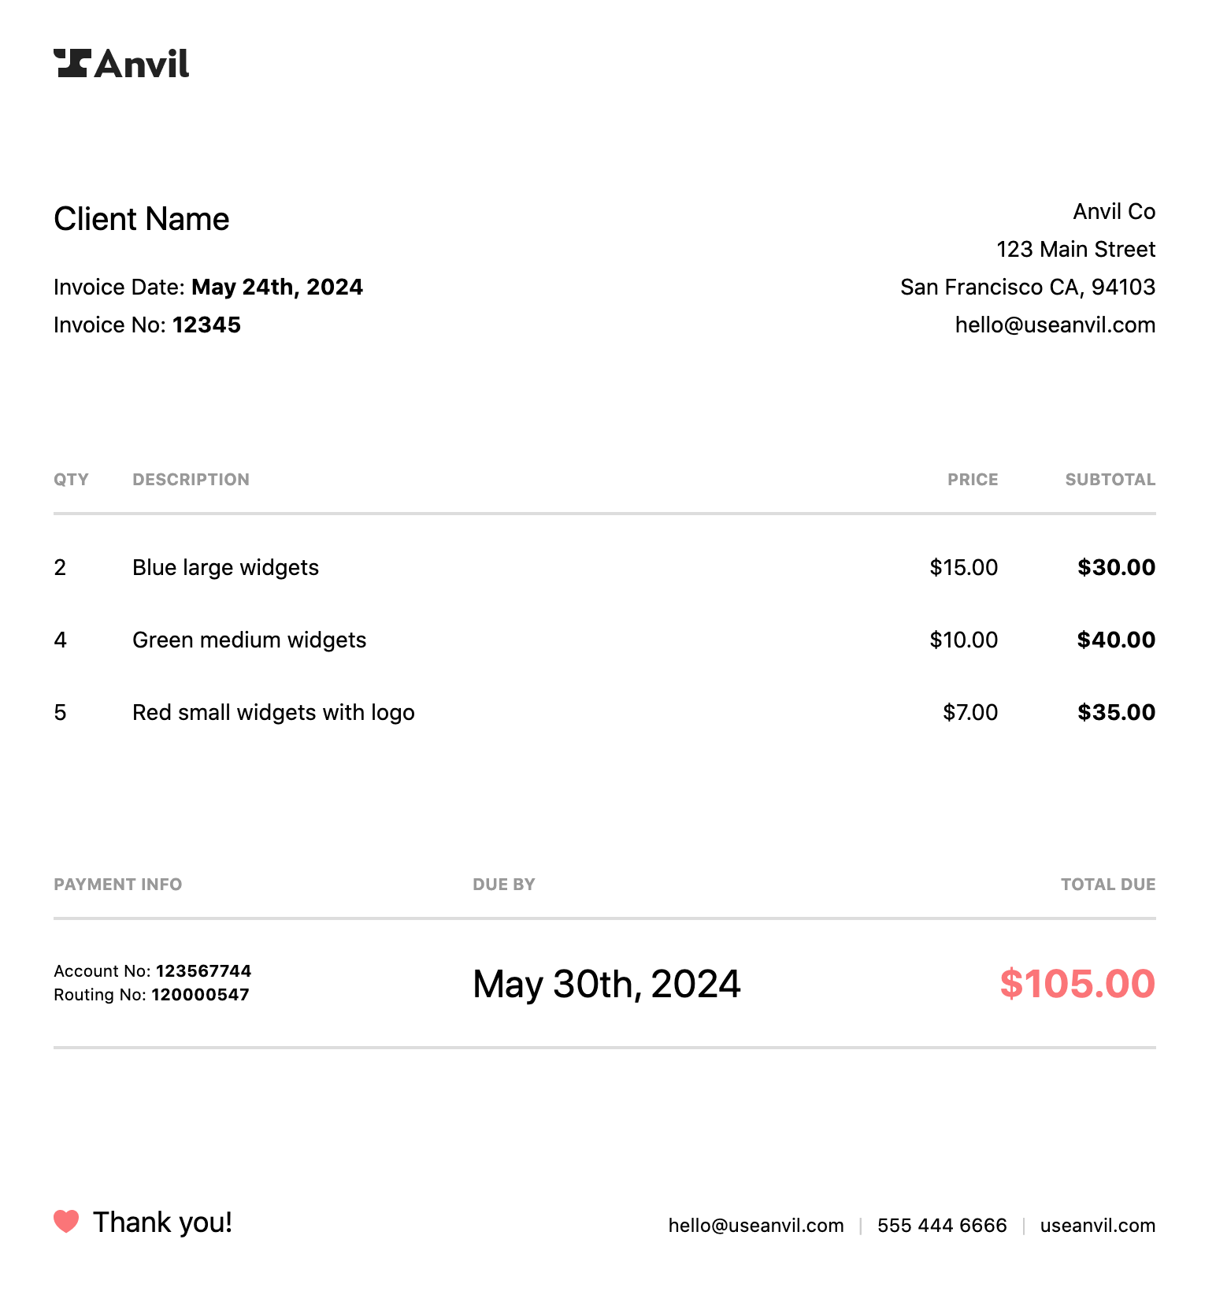Click the footer phone number 555 444 6666
The image size is (1216, 1306).
point(941,1226)
